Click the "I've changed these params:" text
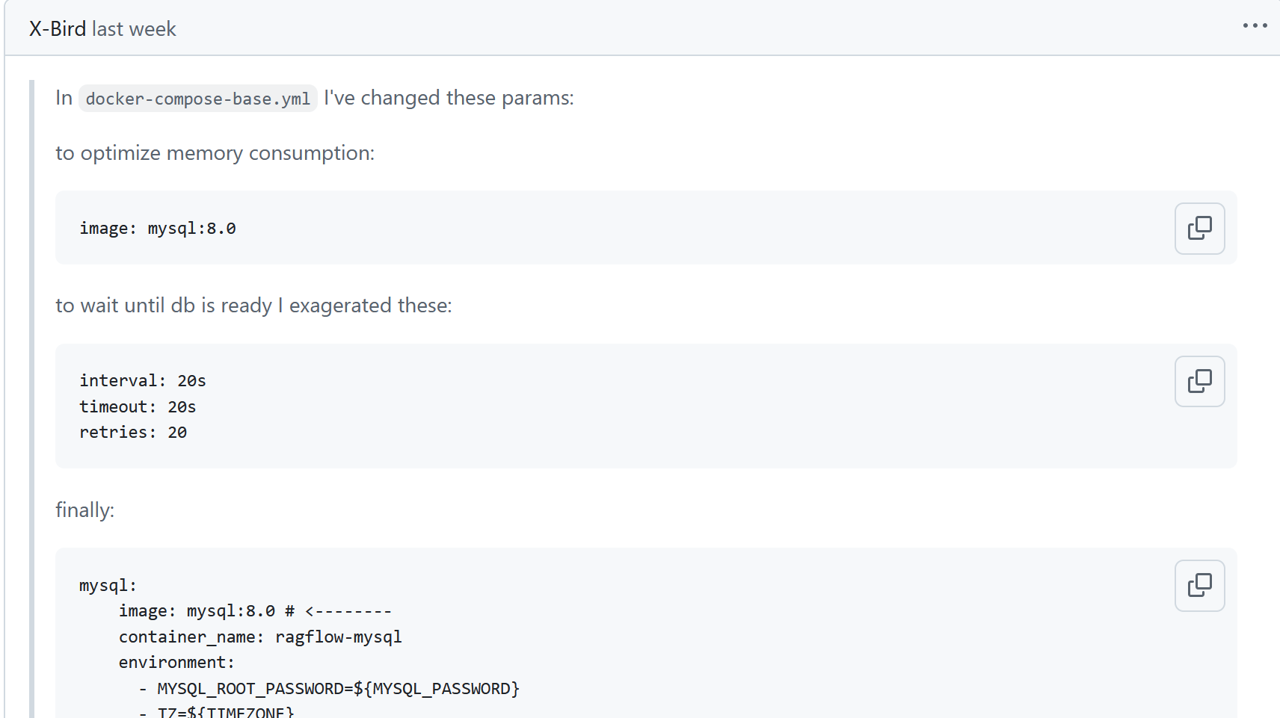The width and height of the screenshot is (1280, 718). [449, 98]
